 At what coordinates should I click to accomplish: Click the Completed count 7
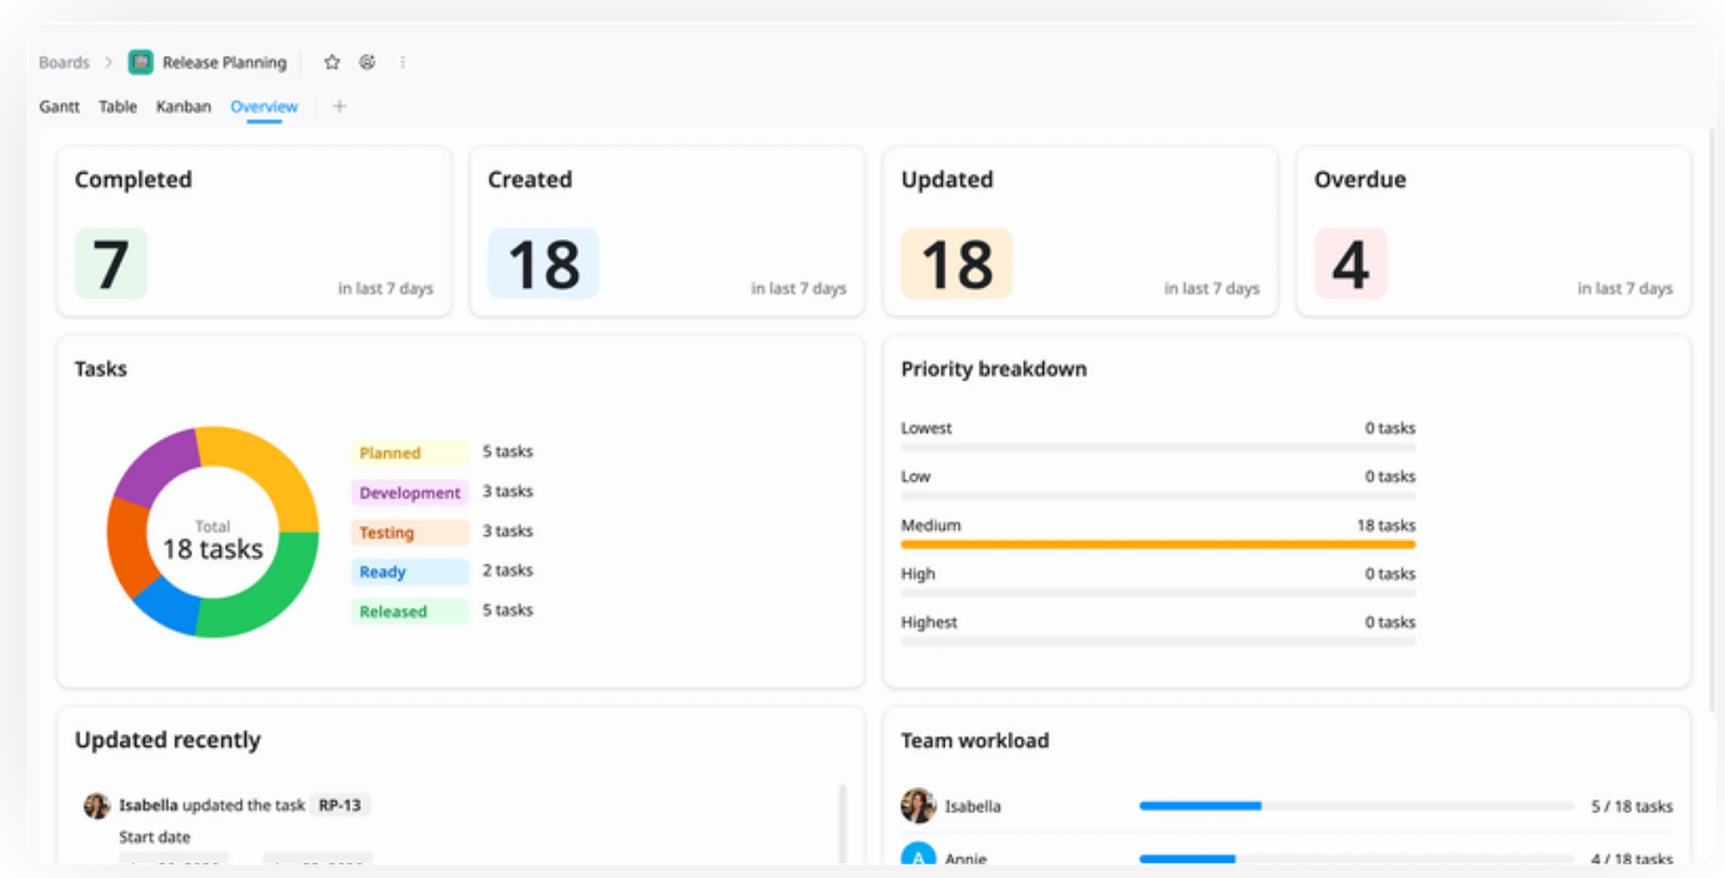111,264
